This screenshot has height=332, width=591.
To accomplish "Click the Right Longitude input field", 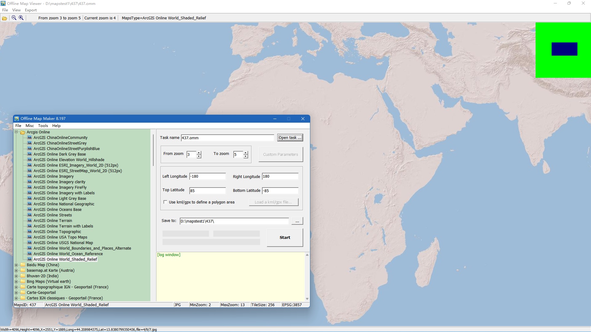I will point(280,176).
